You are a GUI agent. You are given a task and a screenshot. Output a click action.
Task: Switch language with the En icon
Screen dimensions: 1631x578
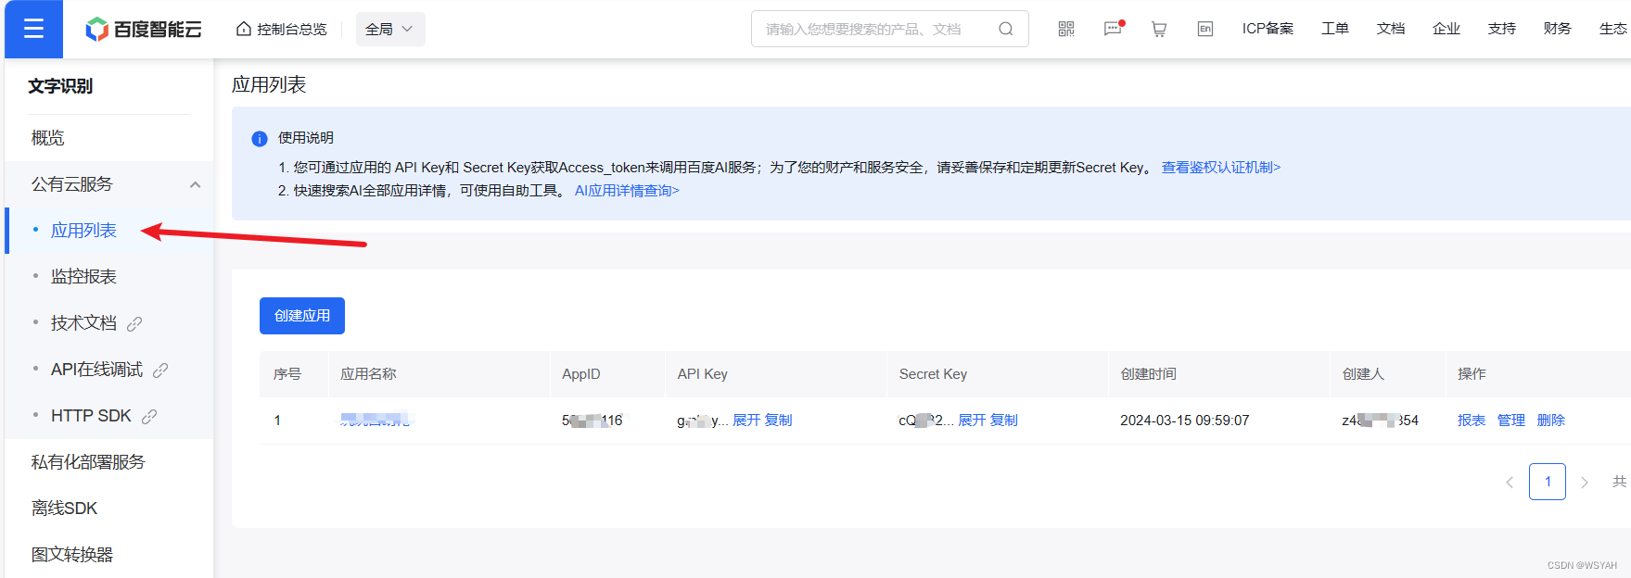tap(1205, 29)
